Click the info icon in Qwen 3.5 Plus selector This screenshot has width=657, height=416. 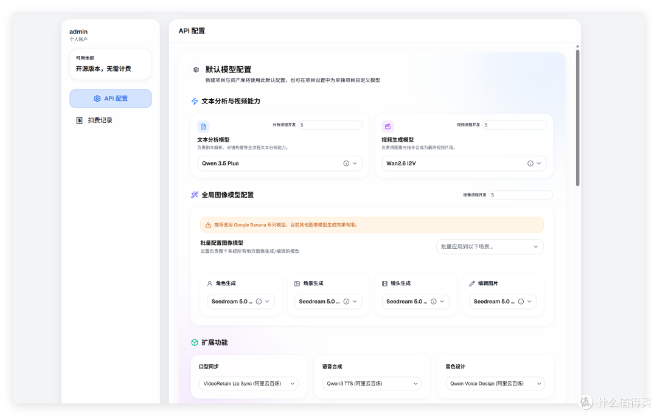pos(346,164)
